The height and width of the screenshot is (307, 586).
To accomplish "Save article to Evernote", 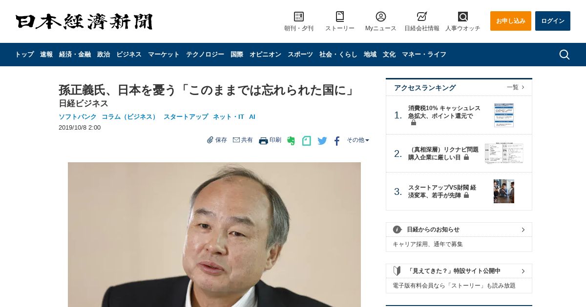I will click(x=291, y=141).
